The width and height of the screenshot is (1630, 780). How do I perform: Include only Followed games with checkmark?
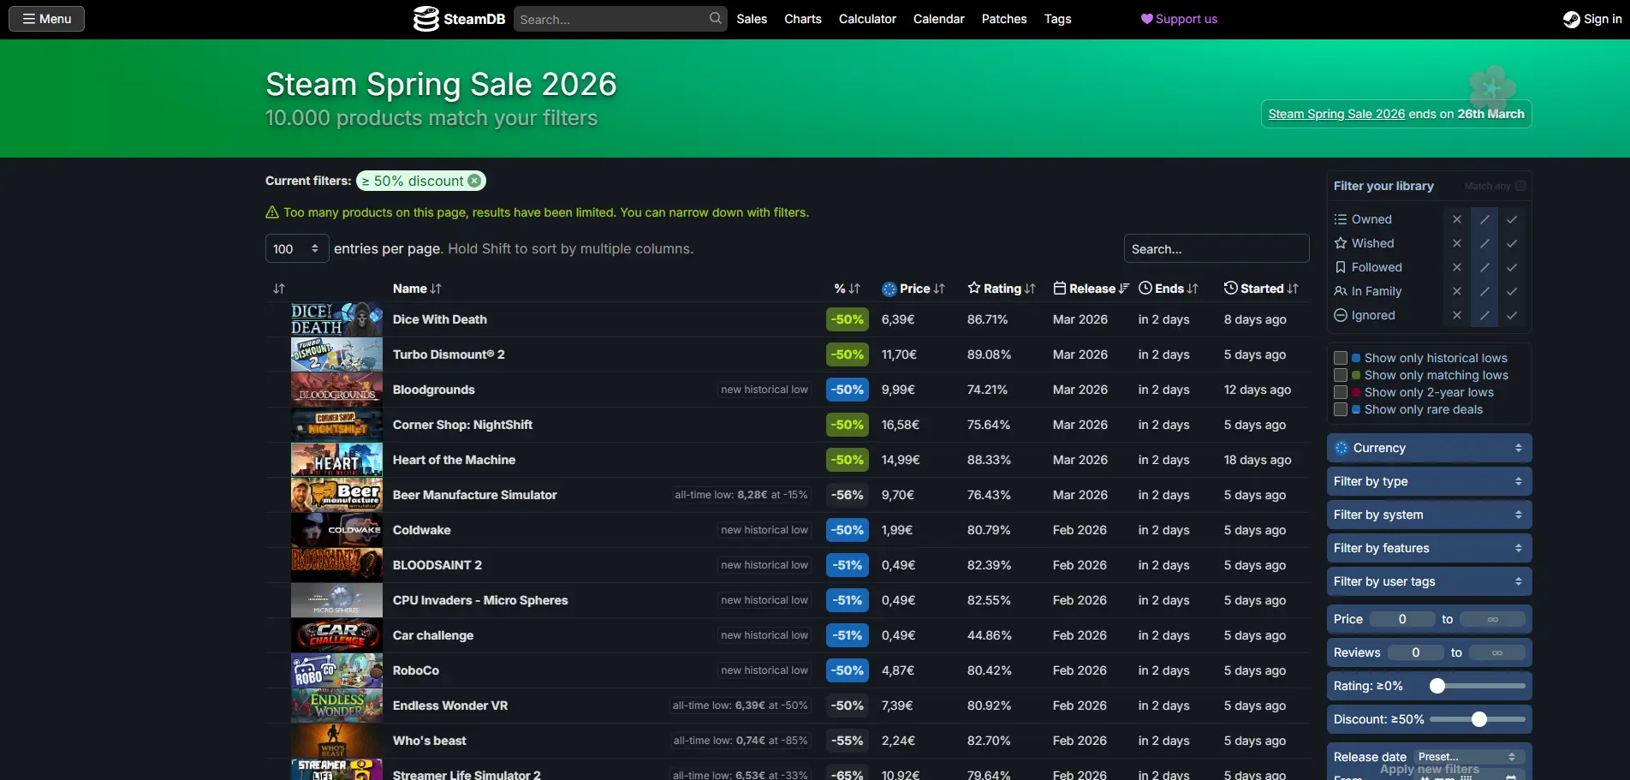(x=1512, y=267)
